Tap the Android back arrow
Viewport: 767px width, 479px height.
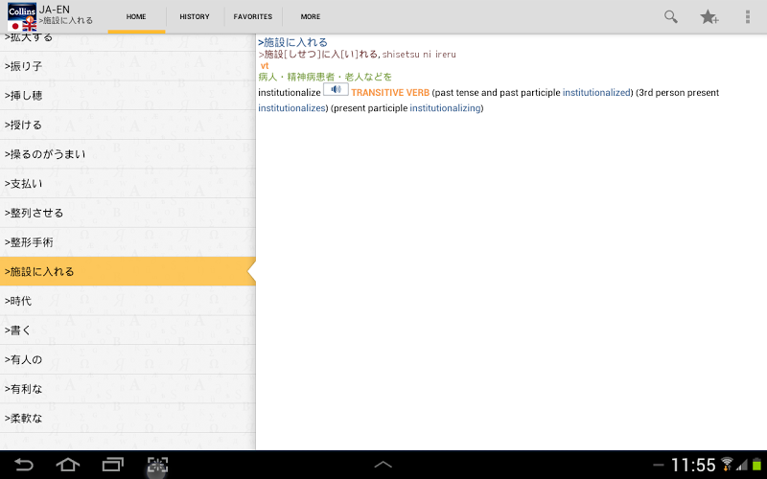(23, 465)
